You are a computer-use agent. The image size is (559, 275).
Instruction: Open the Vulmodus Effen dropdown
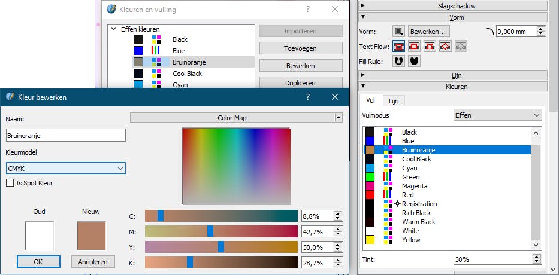click(x=497, y=115)
